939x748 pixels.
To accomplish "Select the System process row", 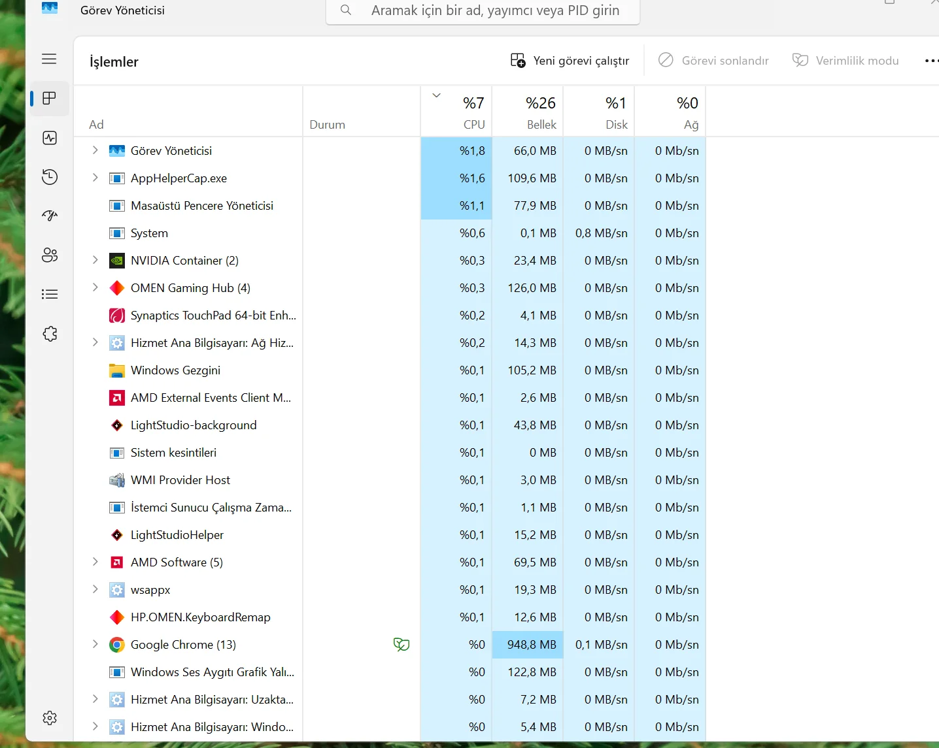I will point(390,233).
